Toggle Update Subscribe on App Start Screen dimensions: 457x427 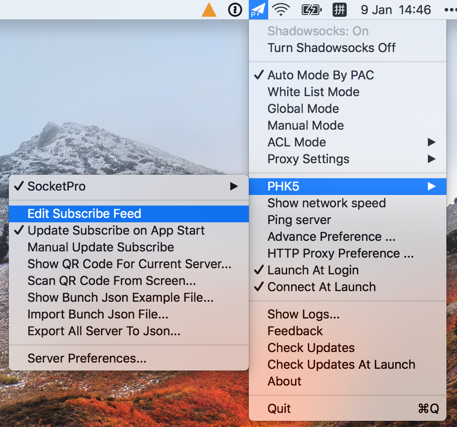click(x=129, y=231)
